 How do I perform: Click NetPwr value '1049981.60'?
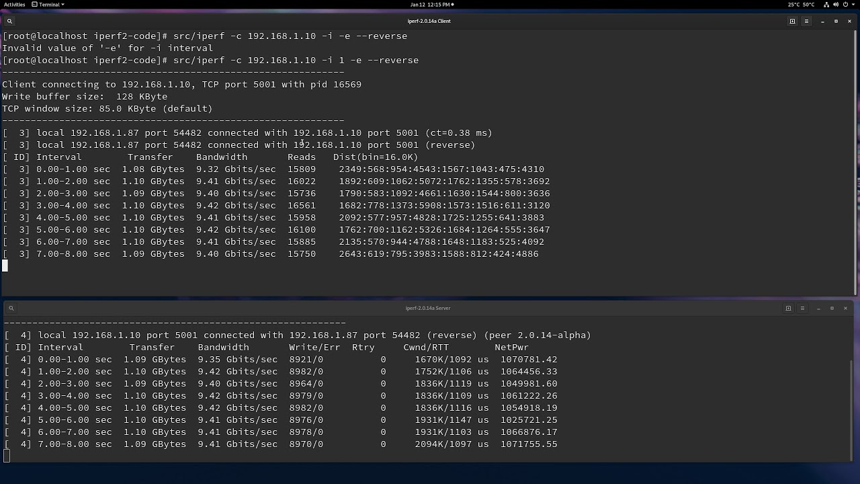click(529, 383)
